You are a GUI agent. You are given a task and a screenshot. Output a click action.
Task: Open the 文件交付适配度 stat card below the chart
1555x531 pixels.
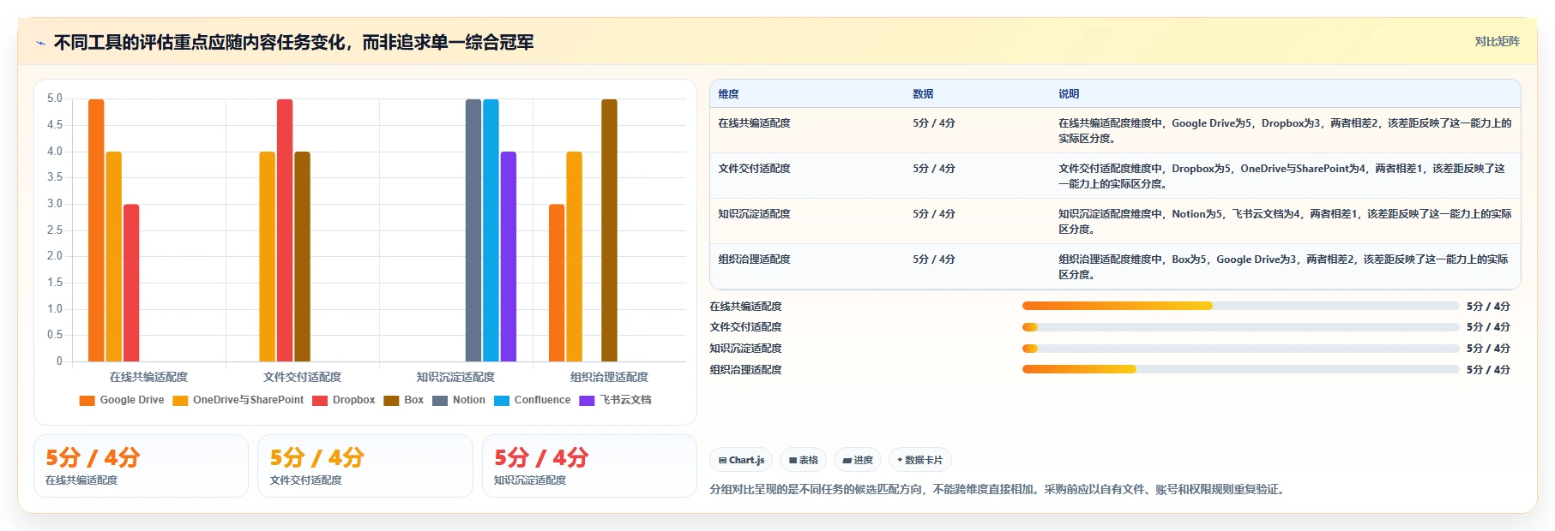[365, 466]
